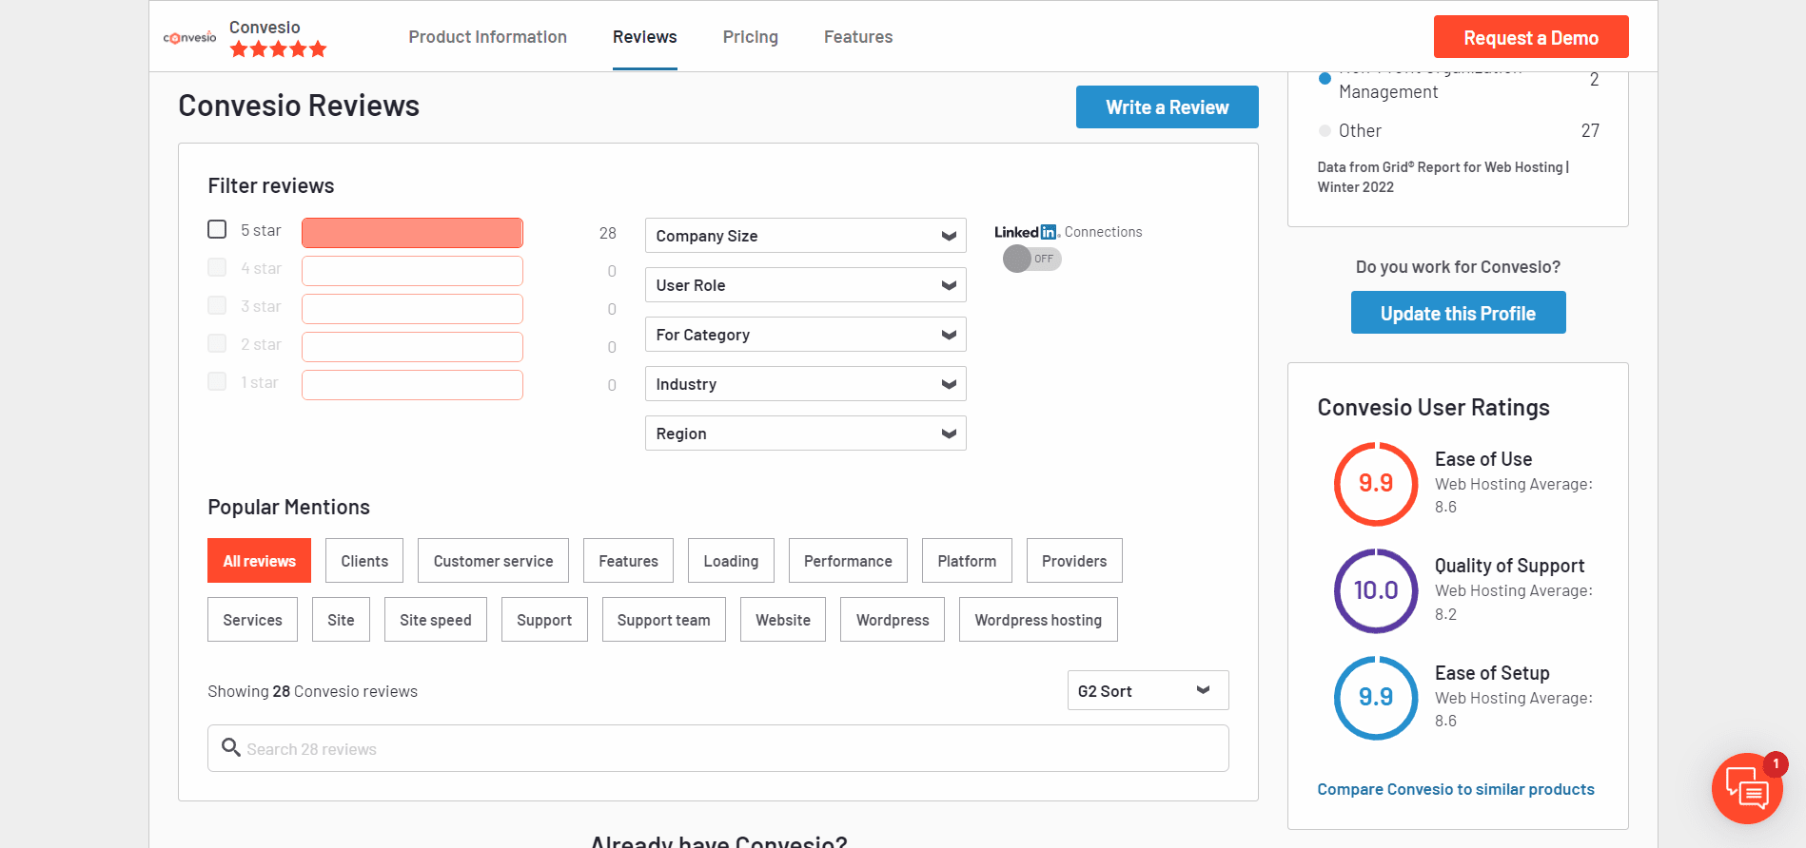Click the Quality of Support 10.0 circle
This screenshot has height=848, width=1806.
click(1376, 590)
